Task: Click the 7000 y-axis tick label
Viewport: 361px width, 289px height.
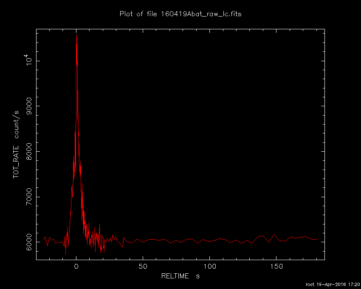Action: (x=29, y=197)
